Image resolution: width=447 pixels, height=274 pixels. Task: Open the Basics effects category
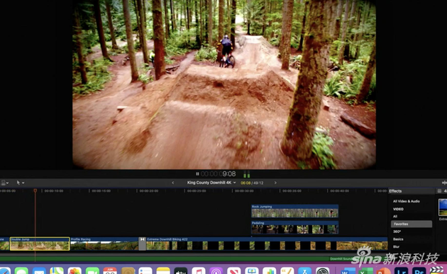click(398, 239)
